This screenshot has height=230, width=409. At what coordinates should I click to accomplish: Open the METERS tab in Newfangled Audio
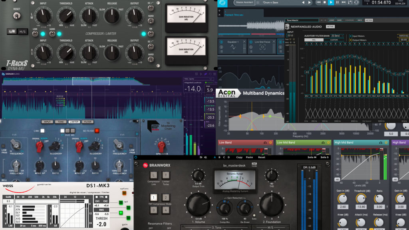[369, 20]
